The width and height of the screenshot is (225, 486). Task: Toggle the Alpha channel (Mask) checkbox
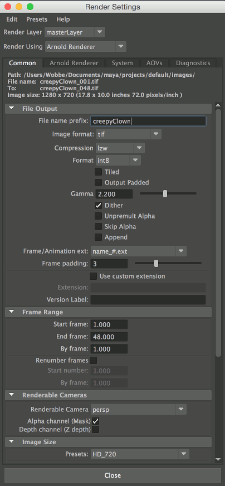click(95, 421)
